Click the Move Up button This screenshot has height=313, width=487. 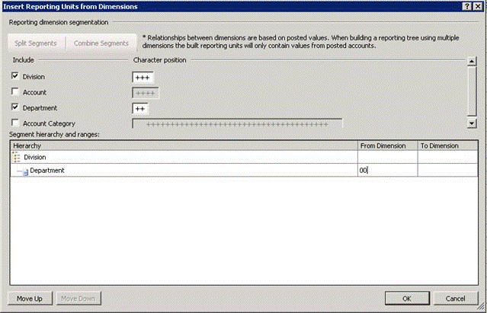[x=30, y=299]
